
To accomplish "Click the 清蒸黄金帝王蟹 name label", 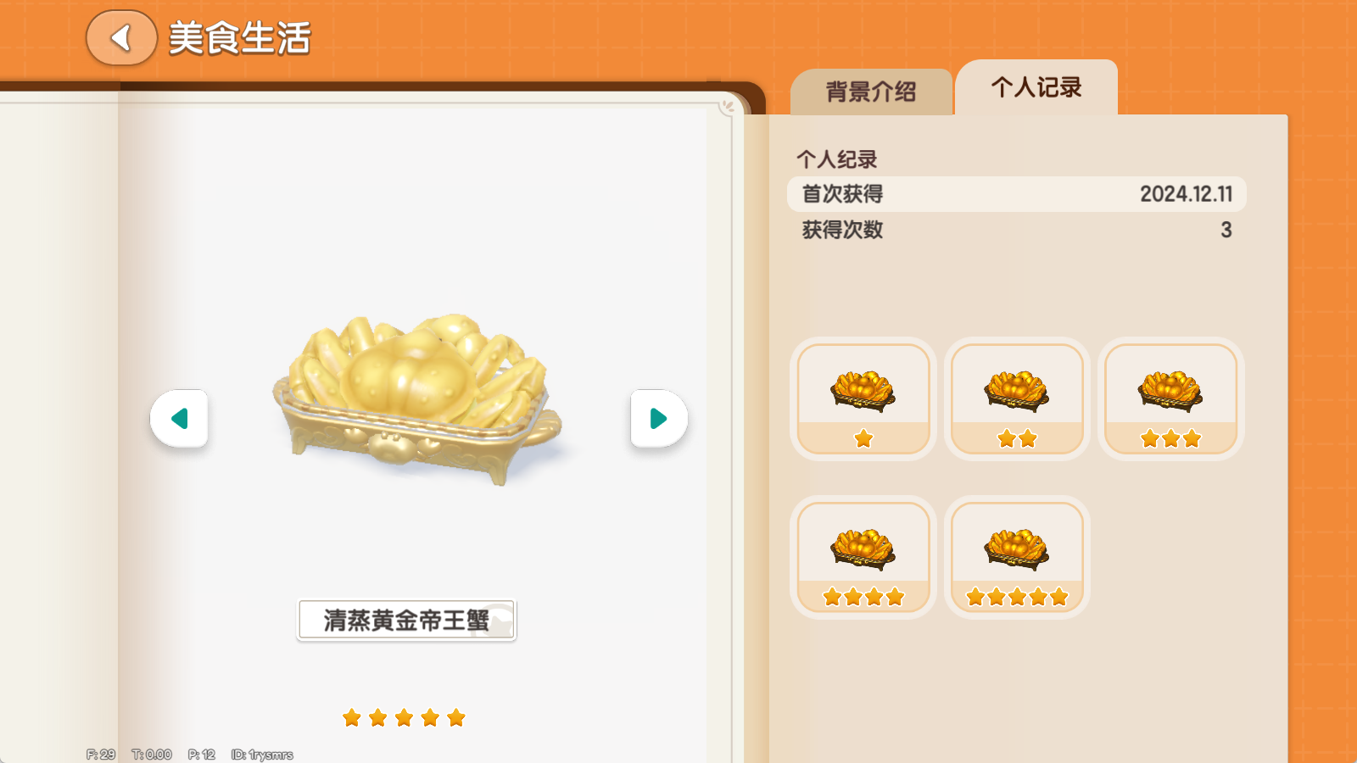I will 406,621.
